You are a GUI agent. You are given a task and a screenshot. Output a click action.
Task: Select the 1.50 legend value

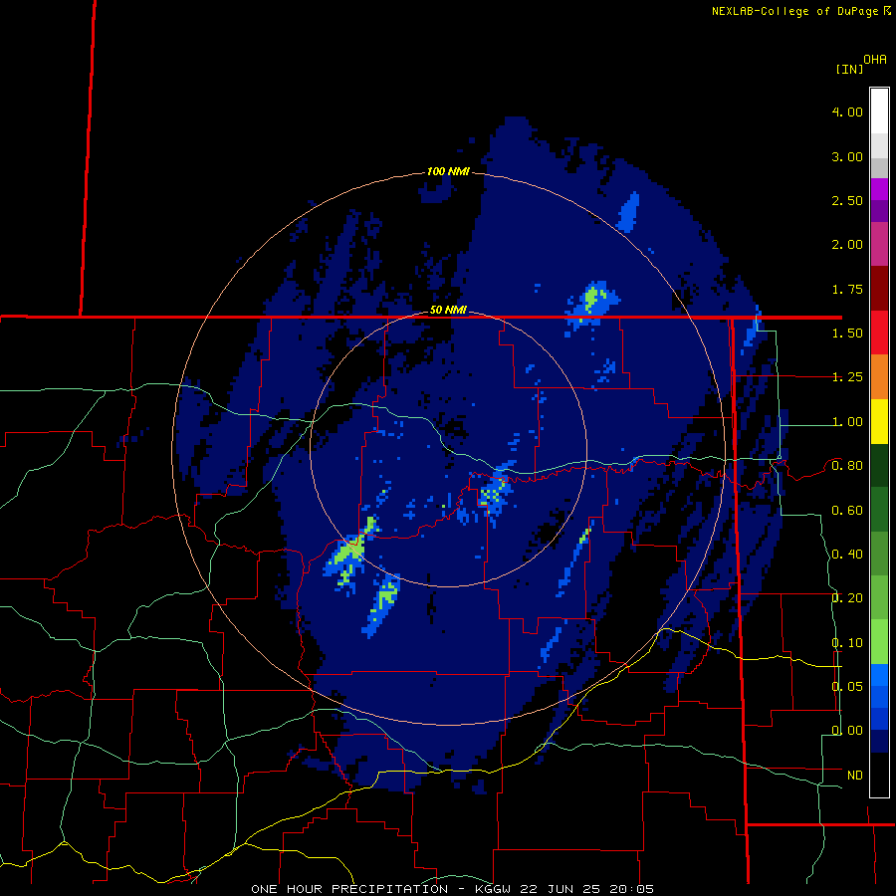pyautogui.click(x=847, y=333)
